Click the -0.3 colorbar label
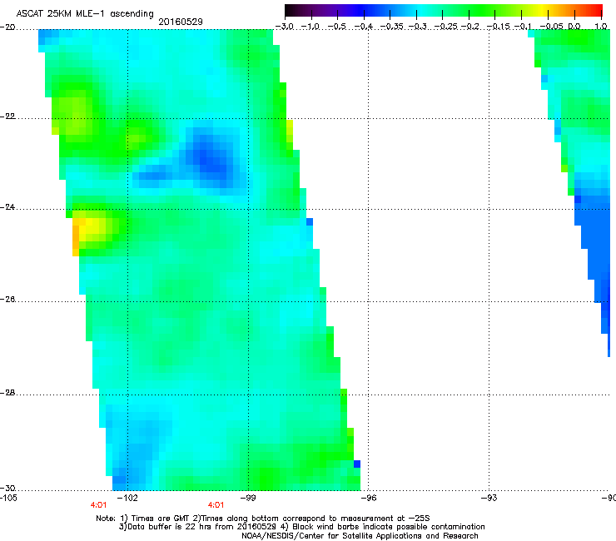This screenshot has height=541, width=616. coord(417,27)
